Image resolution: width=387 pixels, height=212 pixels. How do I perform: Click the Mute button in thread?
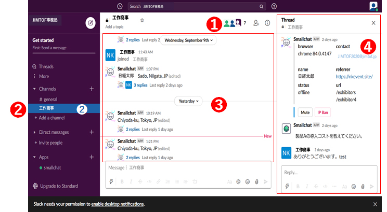click(x=305, y=112)
